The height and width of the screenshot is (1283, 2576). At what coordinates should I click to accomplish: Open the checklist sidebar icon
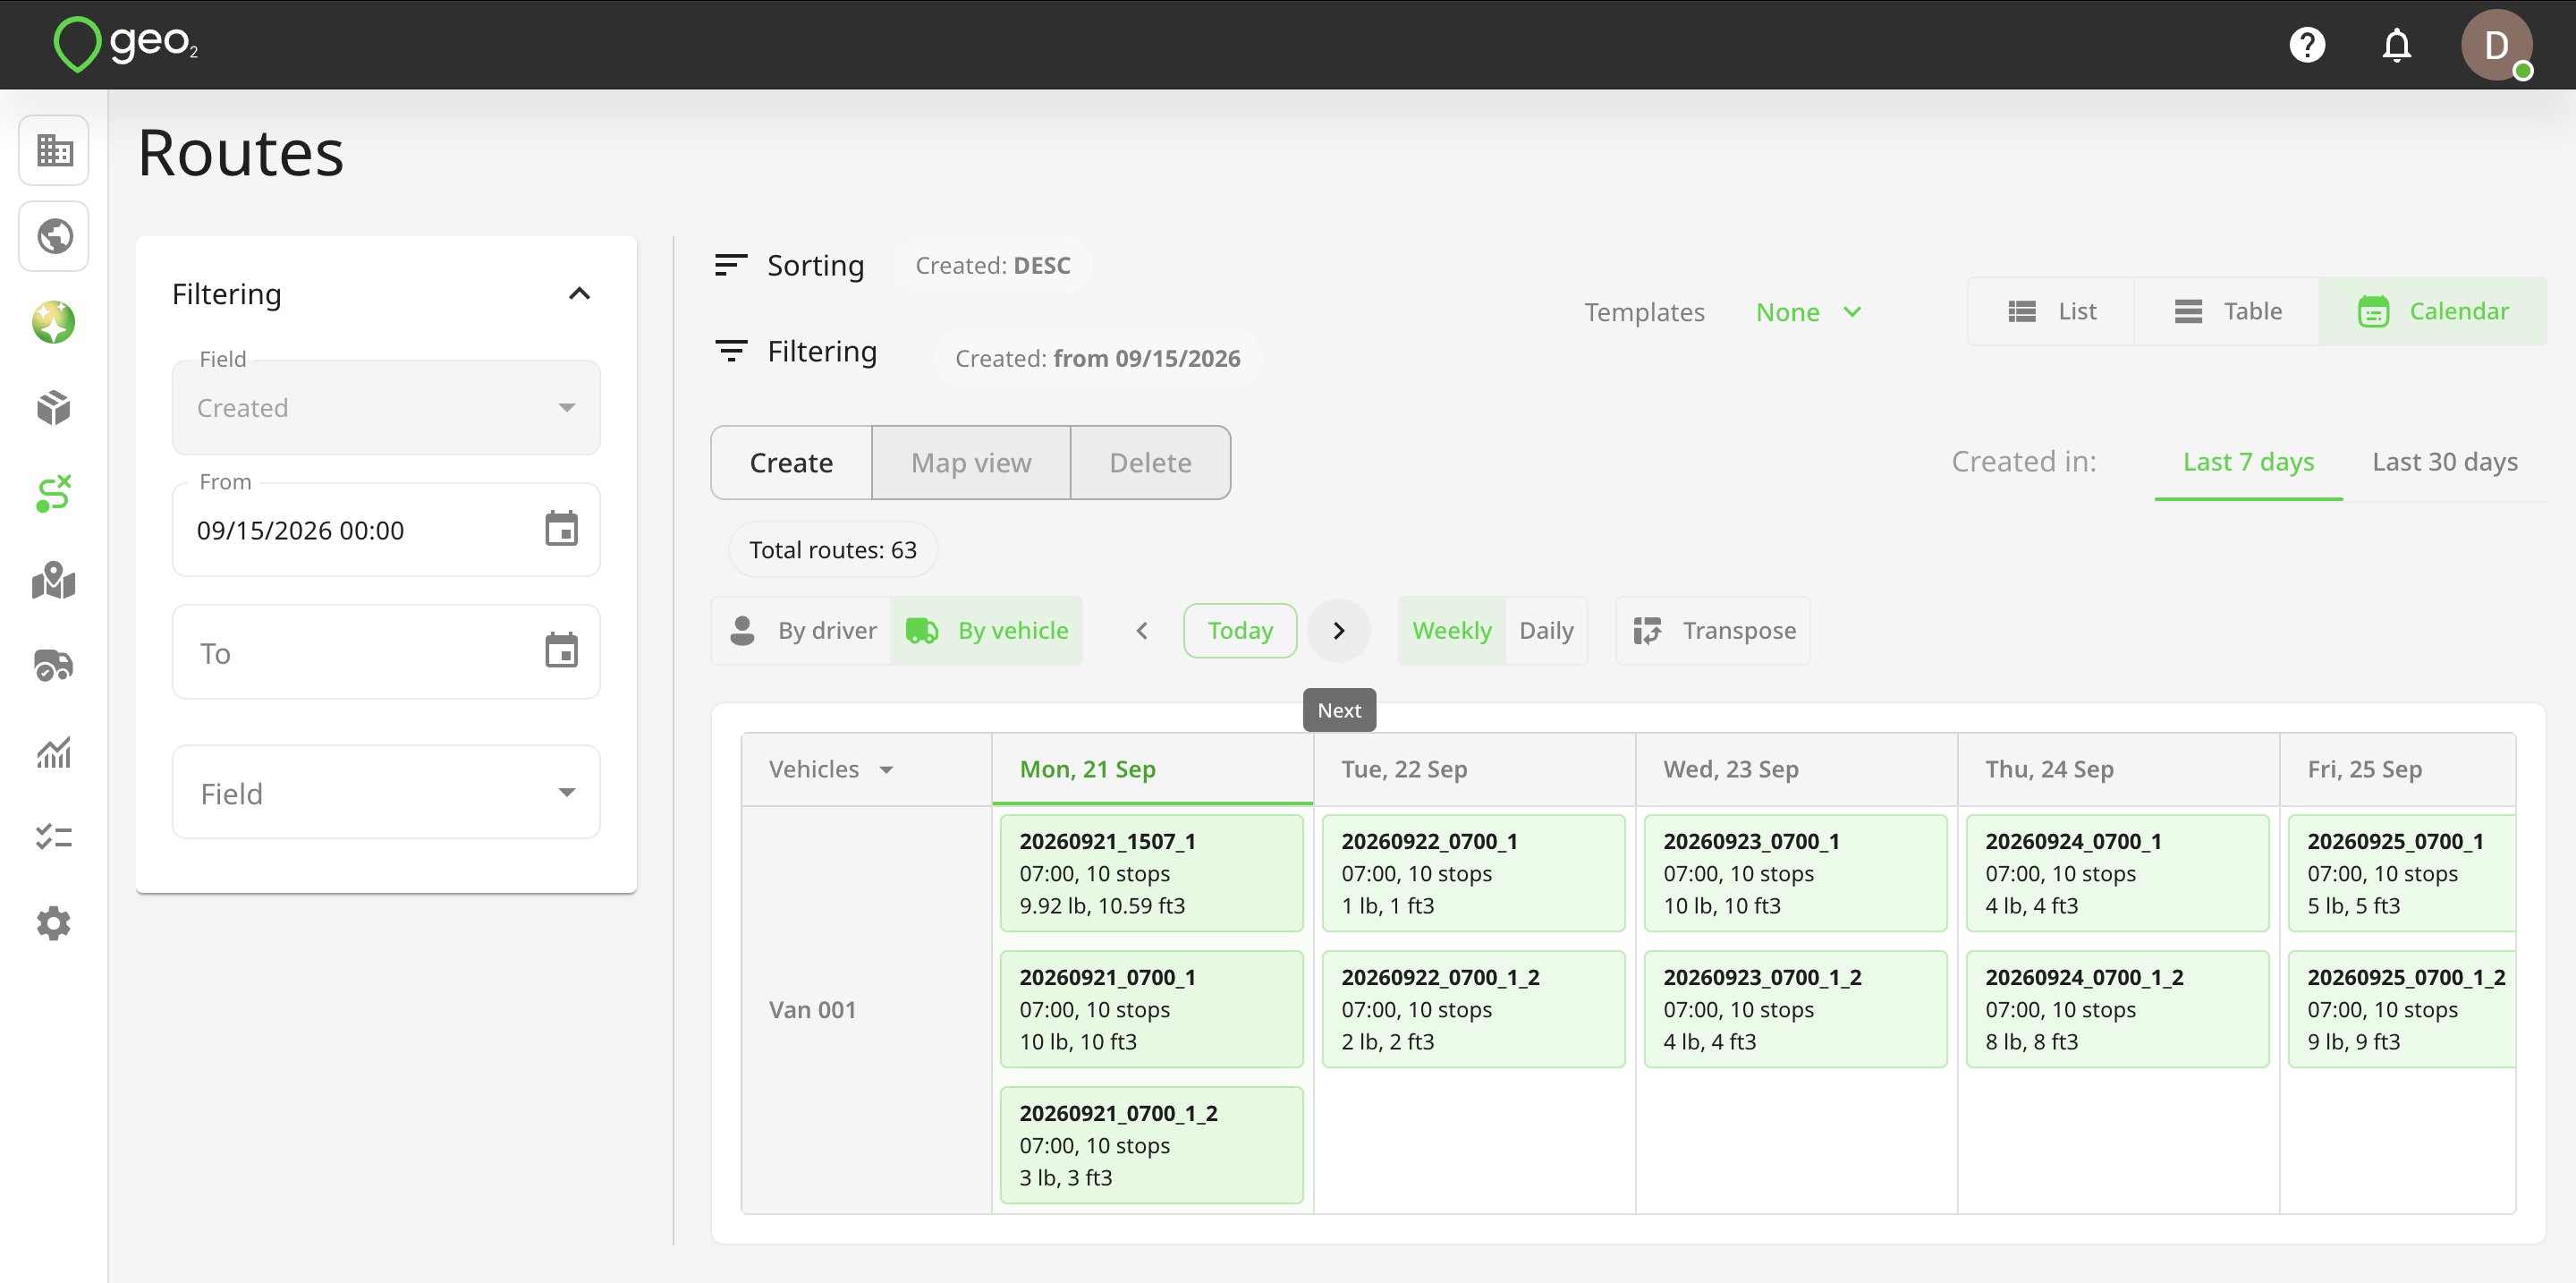click(x=54, y=837)
